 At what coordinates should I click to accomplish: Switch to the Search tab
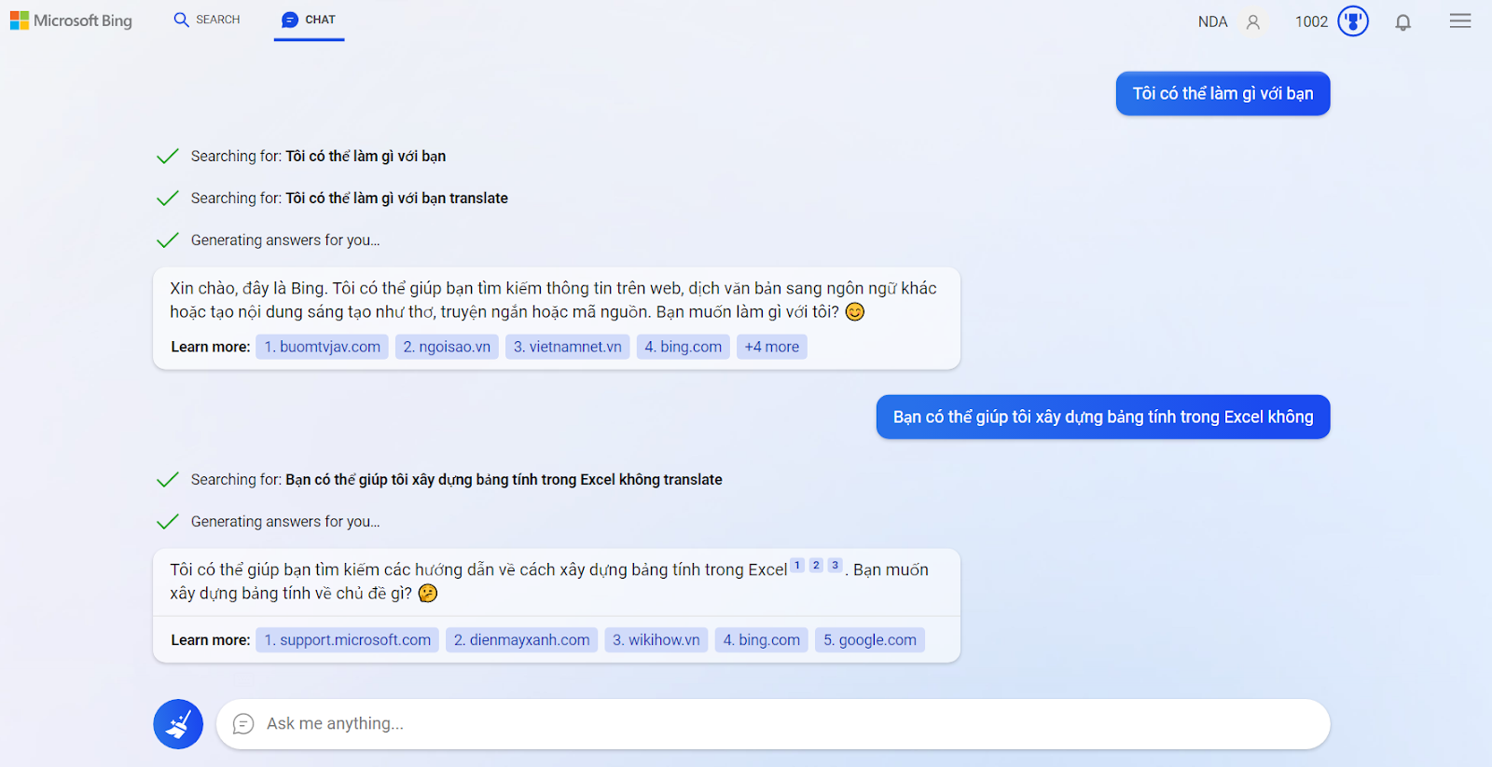coord(207,20)
